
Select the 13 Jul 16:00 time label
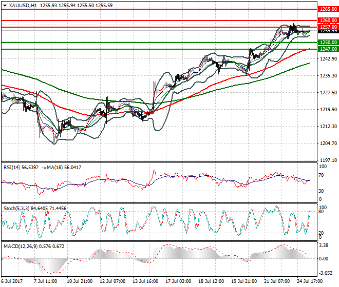coord(145,281)
